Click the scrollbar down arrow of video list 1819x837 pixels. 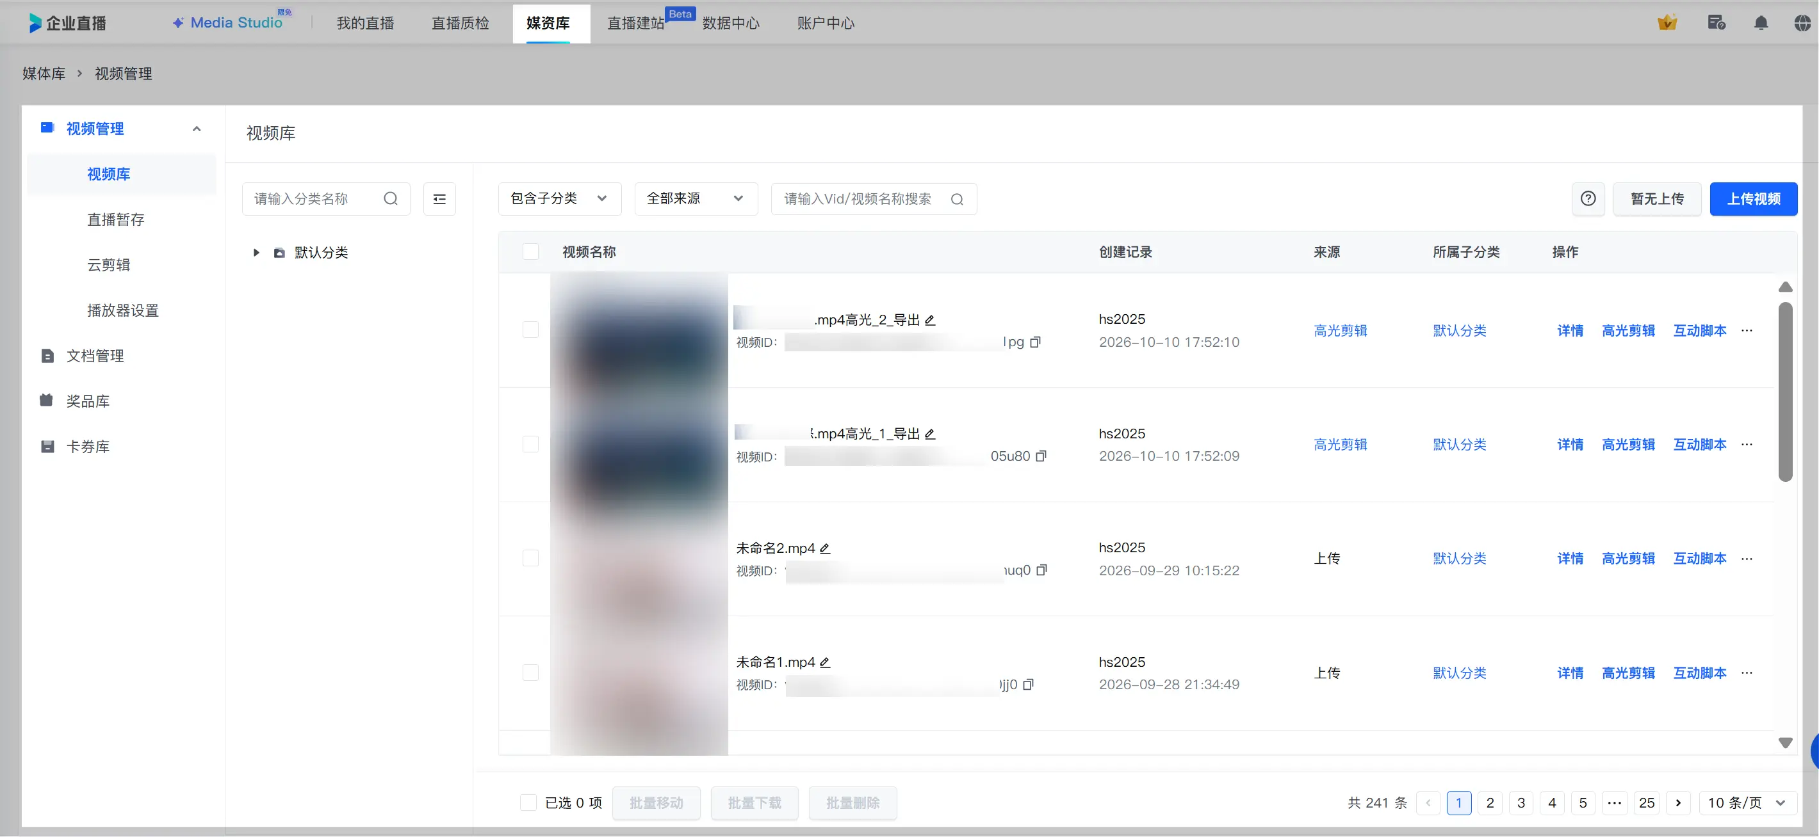click(x=1785, y=743)
